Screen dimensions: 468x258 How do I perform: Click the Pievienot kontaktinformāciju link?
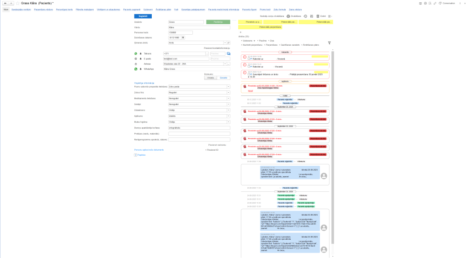click(217, 48)
